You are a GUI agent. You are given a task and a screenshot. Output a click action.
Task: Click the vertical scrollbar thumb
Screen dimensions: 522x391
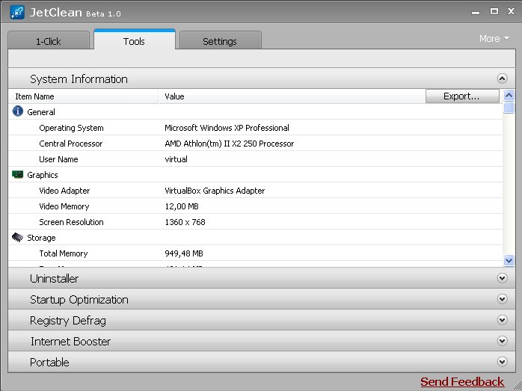click(509, 108)
